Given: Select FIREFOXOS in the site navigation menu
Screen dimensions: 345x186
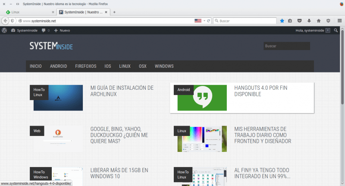Looking at the screenshot, I should tap(85, 66).
